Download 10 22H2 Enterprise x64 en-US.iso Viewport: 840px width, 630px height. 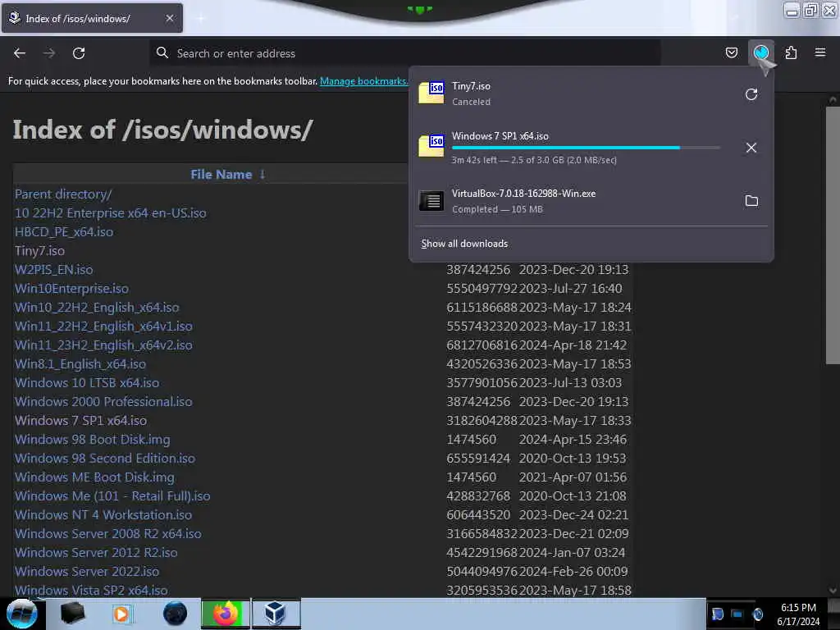click(x=111, y=212)
